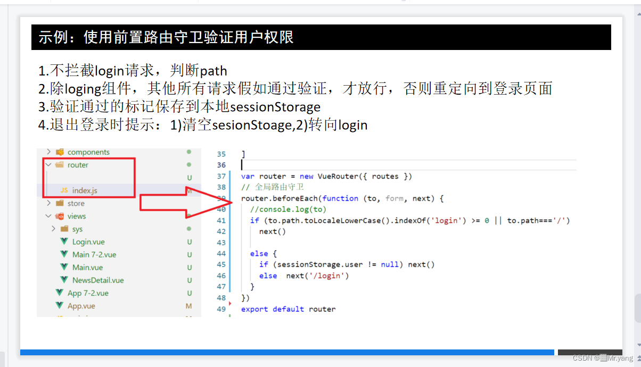Viewport: 641px width, 367px height.
Task: Click the Vue icon beside Login.vue
Action: click(64, 241)
